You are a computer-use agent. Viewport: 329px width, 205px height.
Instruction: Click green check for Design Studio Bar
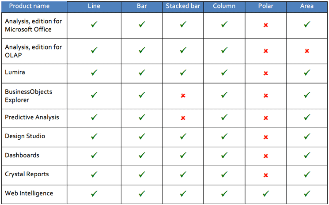tap(142, 137)
